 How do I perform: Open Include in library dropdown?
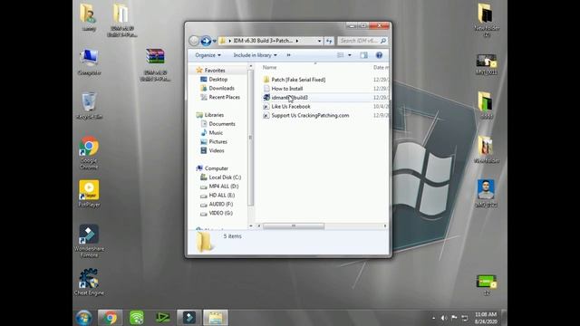point(255,55)
